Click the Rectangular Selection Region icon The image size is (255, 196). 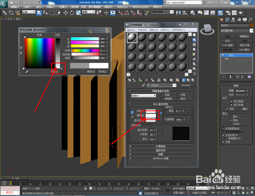[52, 13]
